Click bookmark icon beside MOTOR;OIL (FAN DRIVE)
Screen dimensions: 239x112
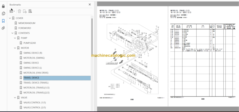coord(21,73)
